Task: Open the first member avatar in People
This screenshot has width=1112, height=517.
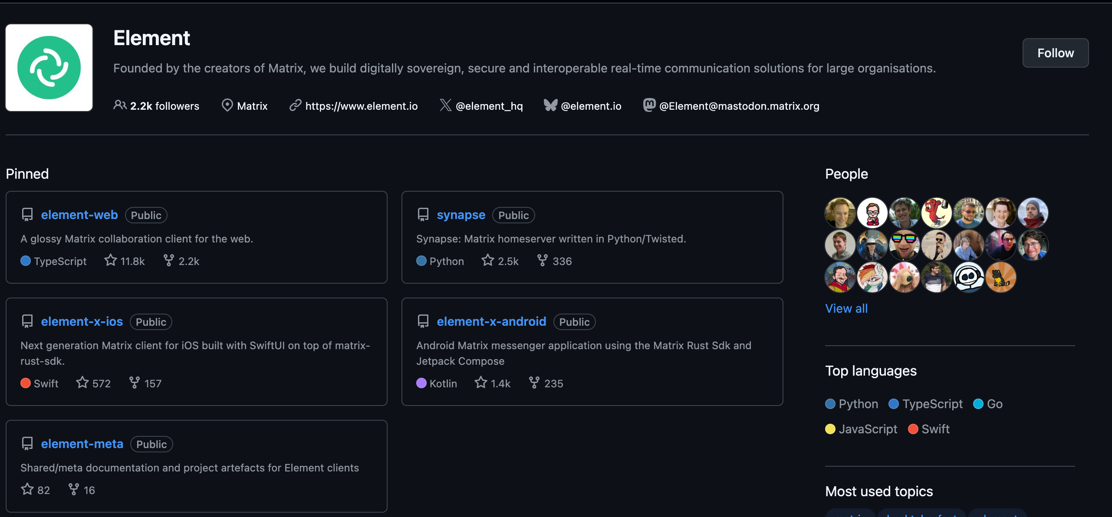Action: pos(840,213)
